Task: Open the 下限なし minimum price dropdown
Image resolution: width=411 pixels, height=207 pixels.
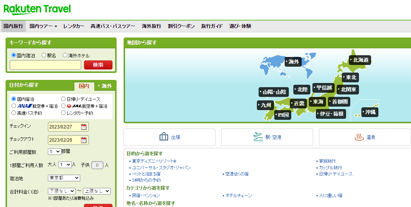Action: point(62,191)
